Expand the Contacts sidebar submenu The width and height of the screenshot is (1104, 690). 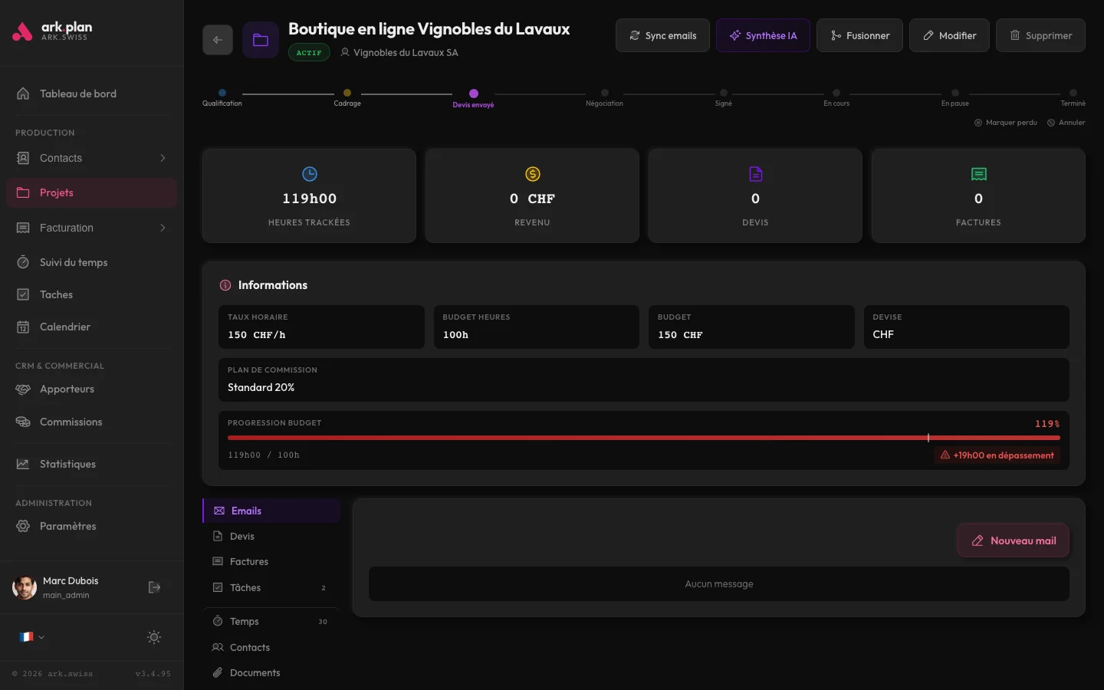click(x=163, y=158)
